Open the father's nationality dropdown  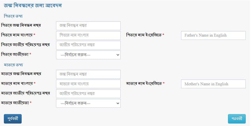[x=88, y=55]
